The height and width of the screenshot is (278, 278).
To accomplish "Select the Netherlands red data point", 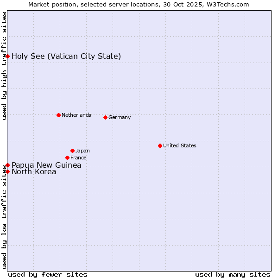I will (58, 115).
